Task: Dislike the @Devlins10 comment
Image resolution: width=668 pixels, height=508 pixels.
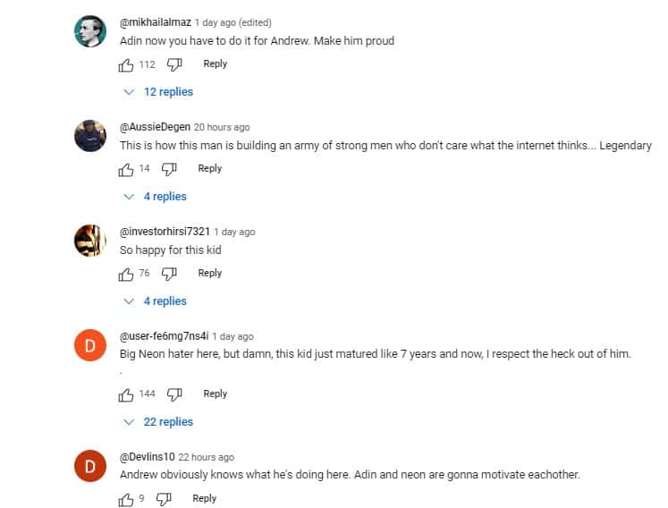Action: click(165, 499)
